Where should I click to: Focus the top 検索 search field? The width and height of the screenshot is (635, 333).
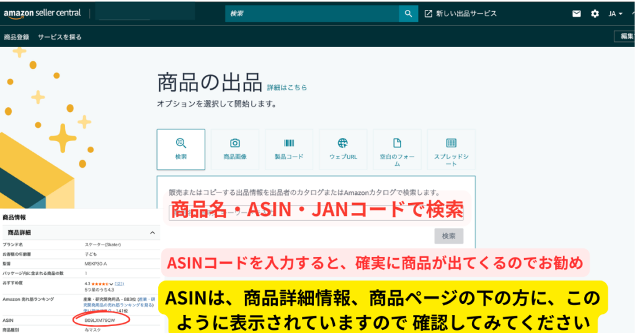coord(312,14)
